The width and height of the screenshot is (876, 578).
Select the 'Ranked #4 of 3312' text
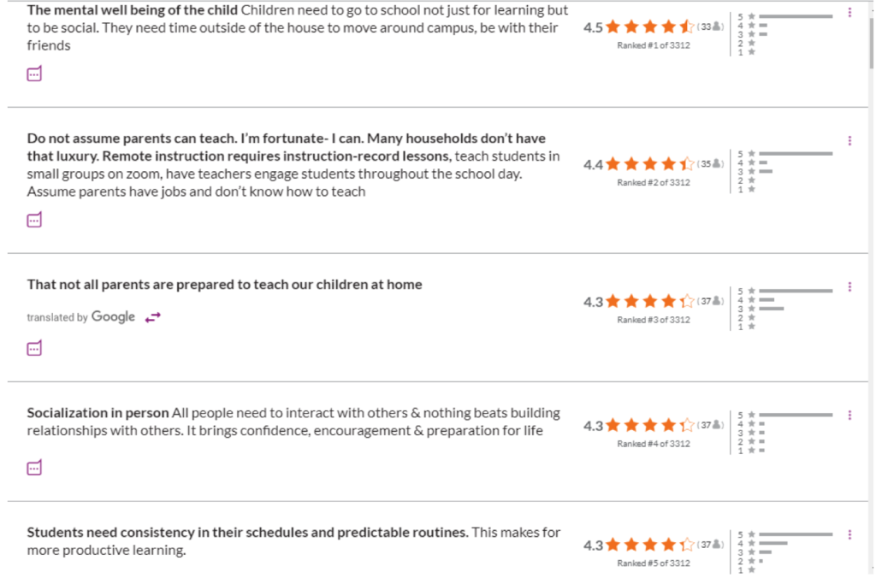pyautogui.click(x=654, y=444)
